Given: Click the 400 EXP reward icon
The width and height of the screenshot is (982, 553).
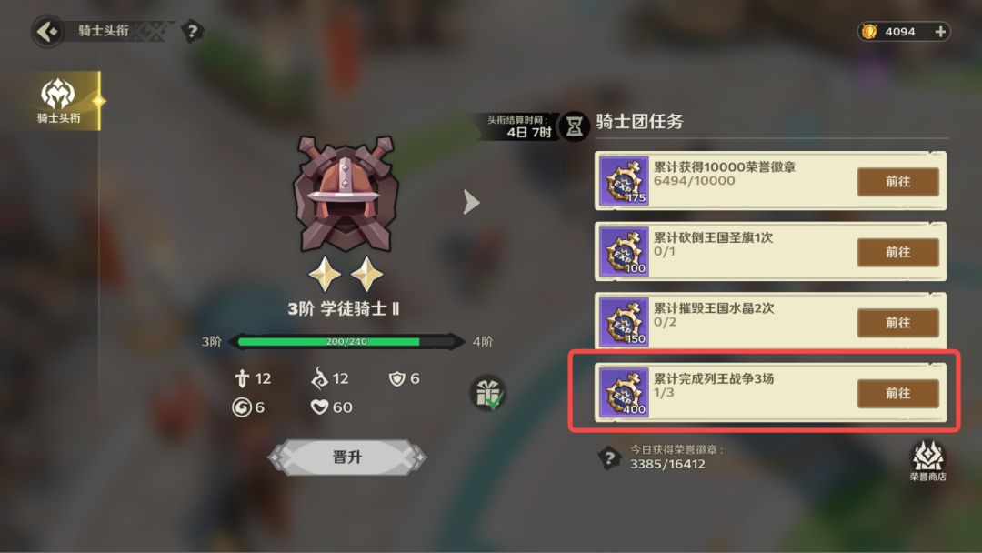Looking at the screenshot, I should pos(624,393).
